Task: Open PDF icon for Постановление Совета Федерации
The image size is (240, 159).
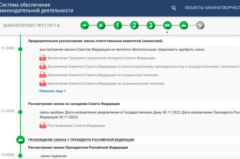Action: coord(43,126)
